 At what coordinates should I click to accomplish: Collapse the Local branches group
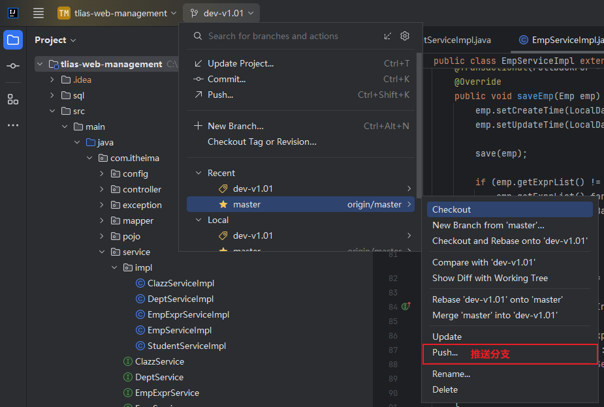coord(199,220)
